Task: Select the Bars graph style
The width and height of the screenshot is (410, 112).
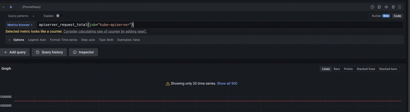Action: [x=337, y=69]
